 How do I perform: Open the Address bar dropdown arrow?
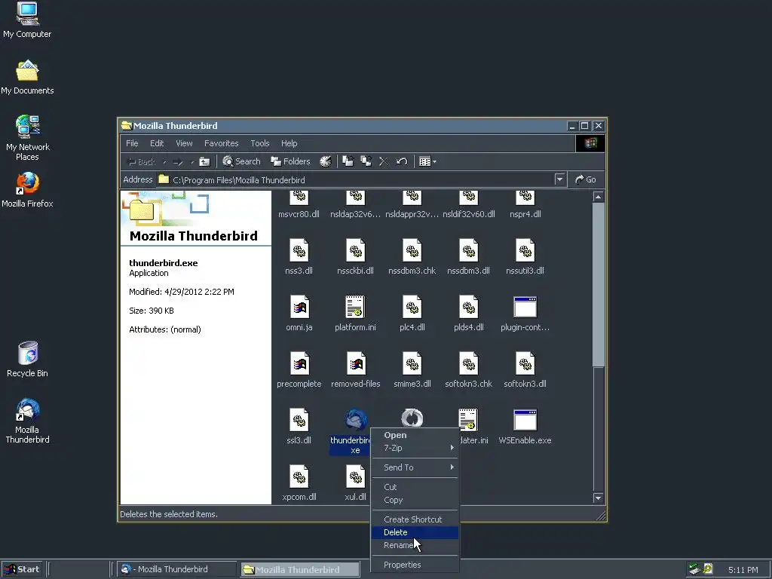point(559,179)
